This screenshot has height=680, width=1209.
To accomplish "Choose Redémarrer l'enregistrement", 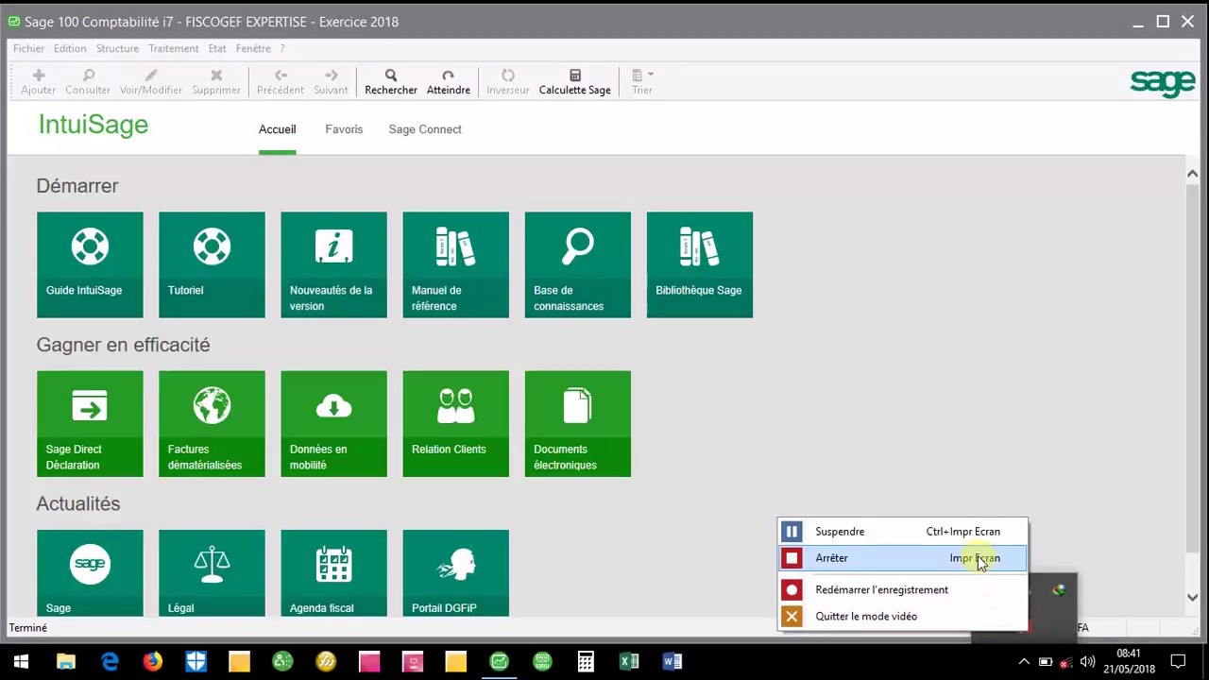I will [902, 589].
